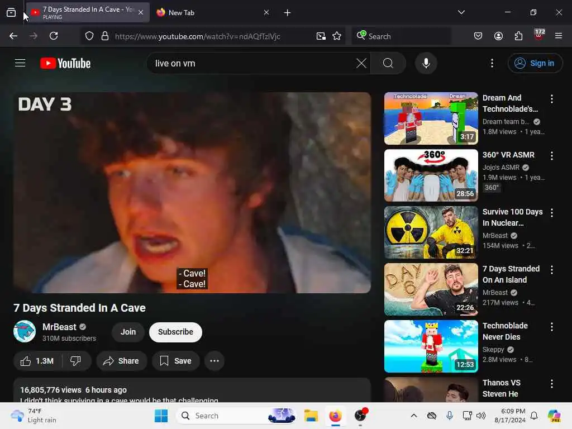Open a new browser tab with plus
Image resolution: width=572 pixels, height=429 pixels.
(x=288, y=13)
